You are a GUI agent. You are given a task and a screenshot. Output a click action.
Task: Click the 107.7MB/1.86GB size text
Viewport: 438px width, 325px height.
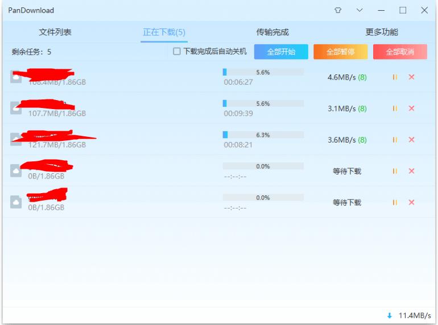coord(57,114)
